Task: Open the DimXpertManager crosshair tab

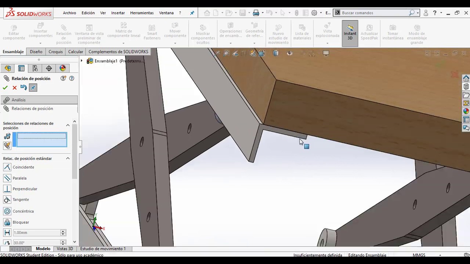Action: coord(49,68)
